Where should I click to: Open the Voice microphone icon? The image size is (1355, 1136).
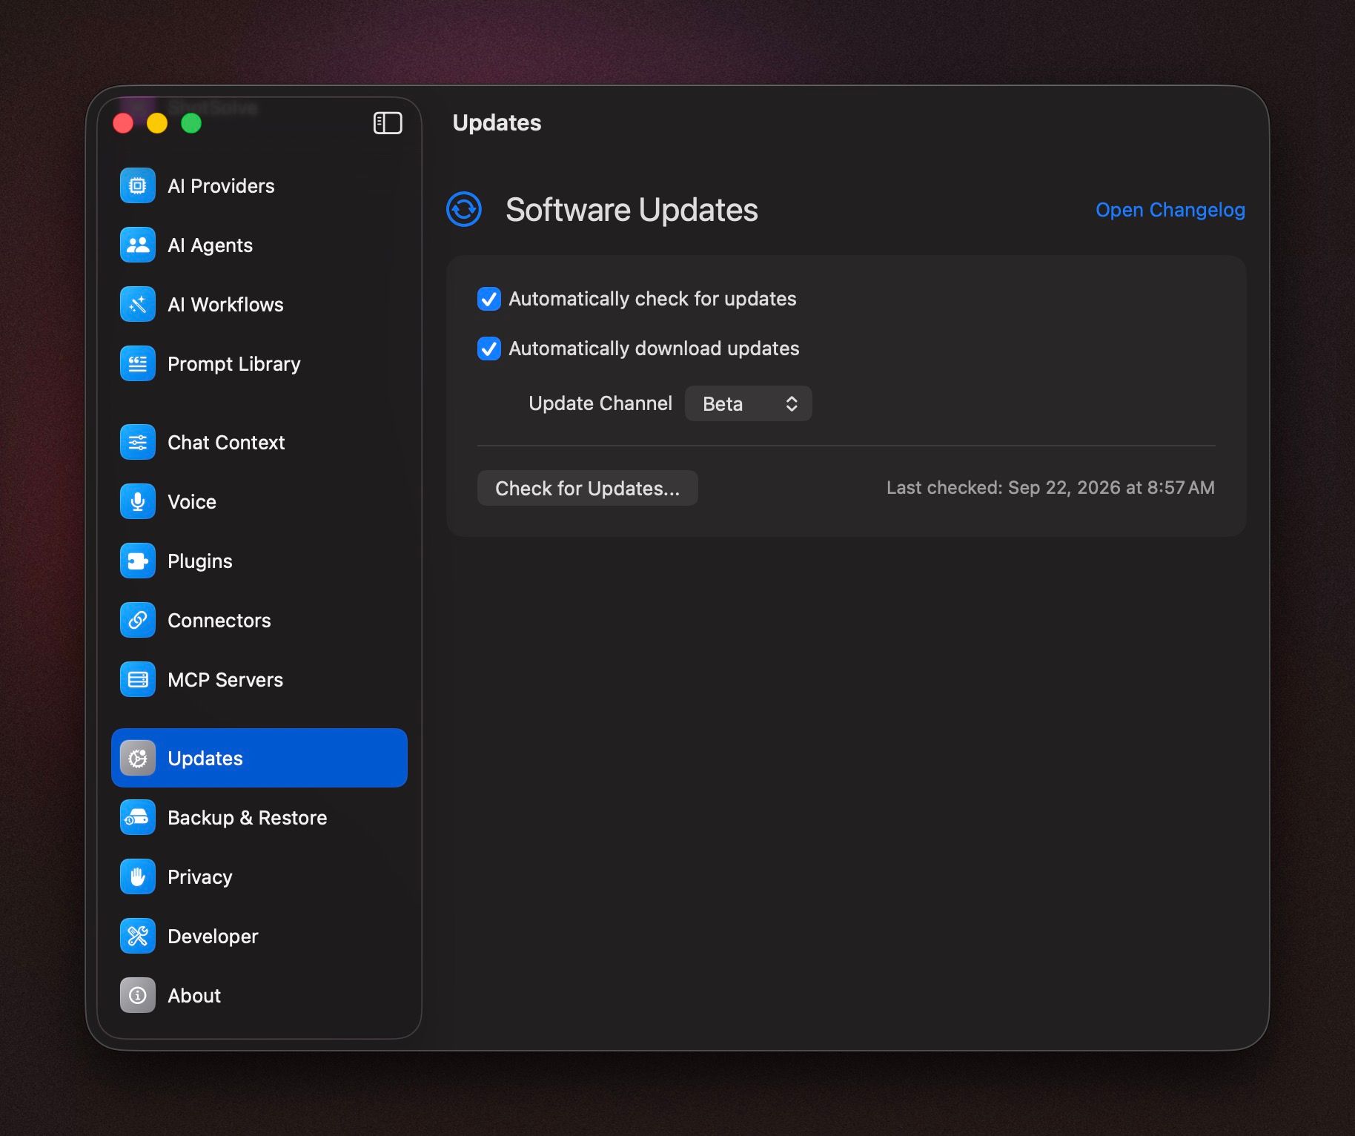138,501
